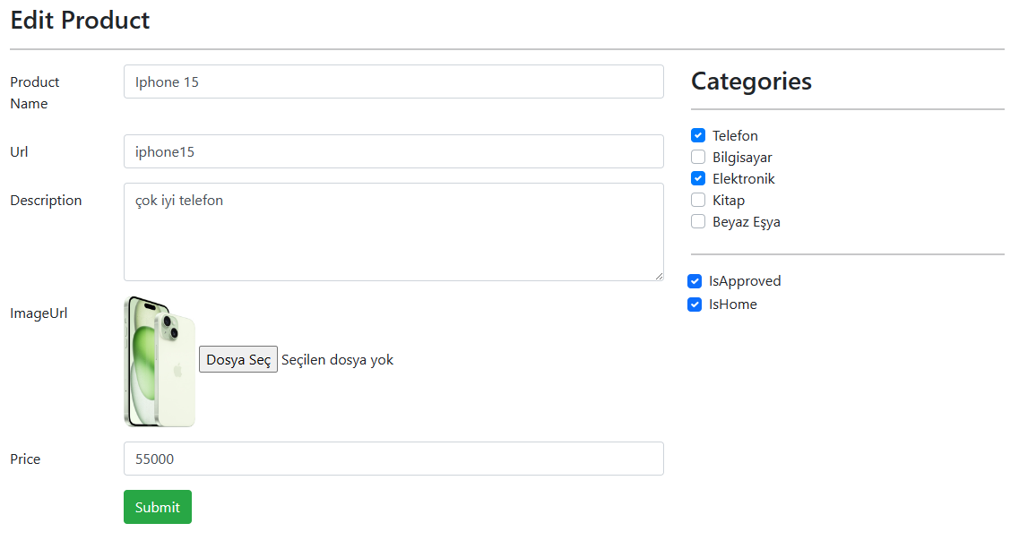Grab the Description textarea resize handle

click(659, 276)
